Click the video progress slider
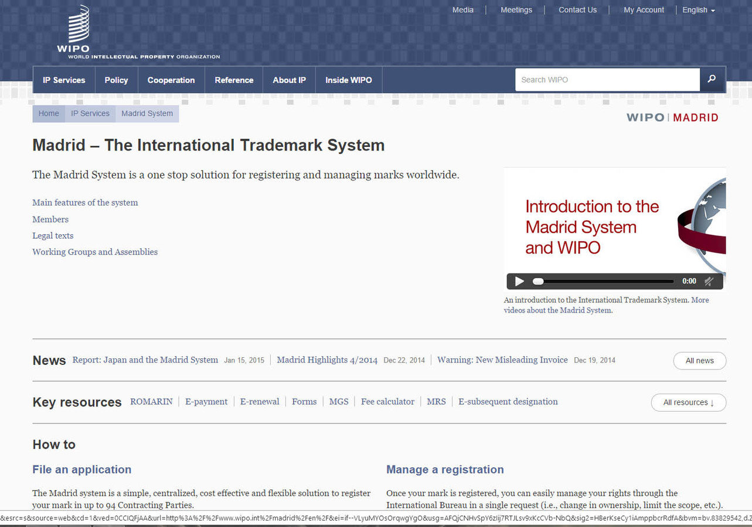752x527 pixels. [603, 282]
